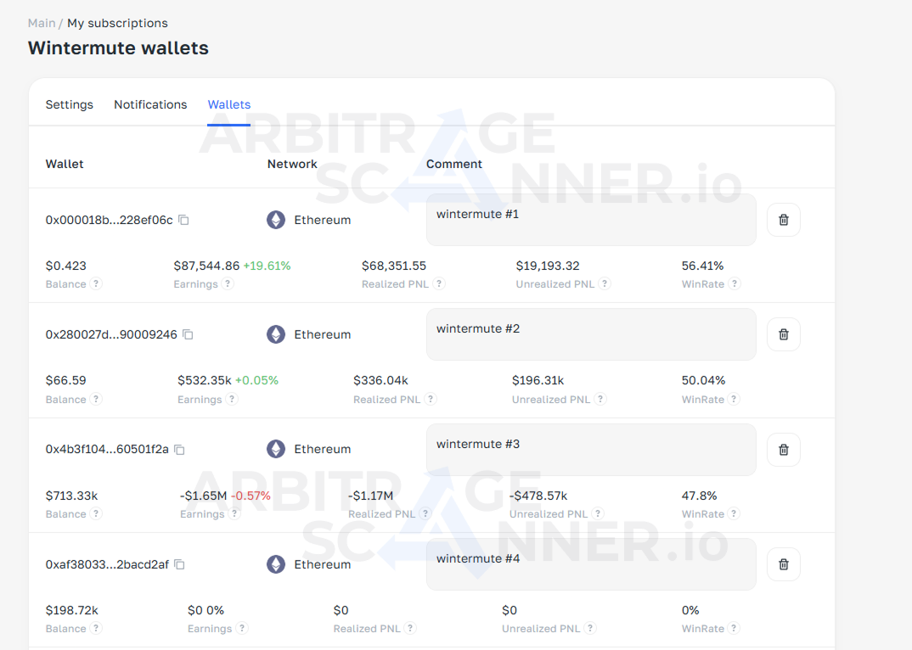Show WinRate help under 47.8%
This screenshot has height=650, width=912.
pyautogui.click(x=734, y=513)
